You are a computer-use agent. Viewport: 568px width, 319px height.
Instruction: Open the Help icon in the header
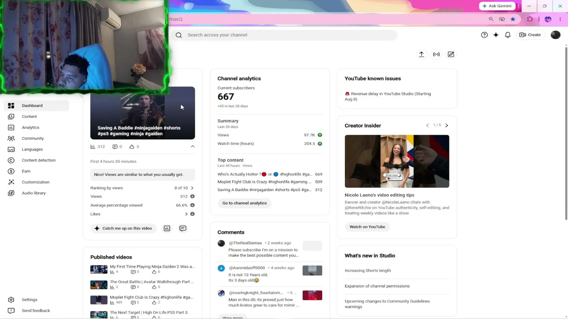point(484,35)
